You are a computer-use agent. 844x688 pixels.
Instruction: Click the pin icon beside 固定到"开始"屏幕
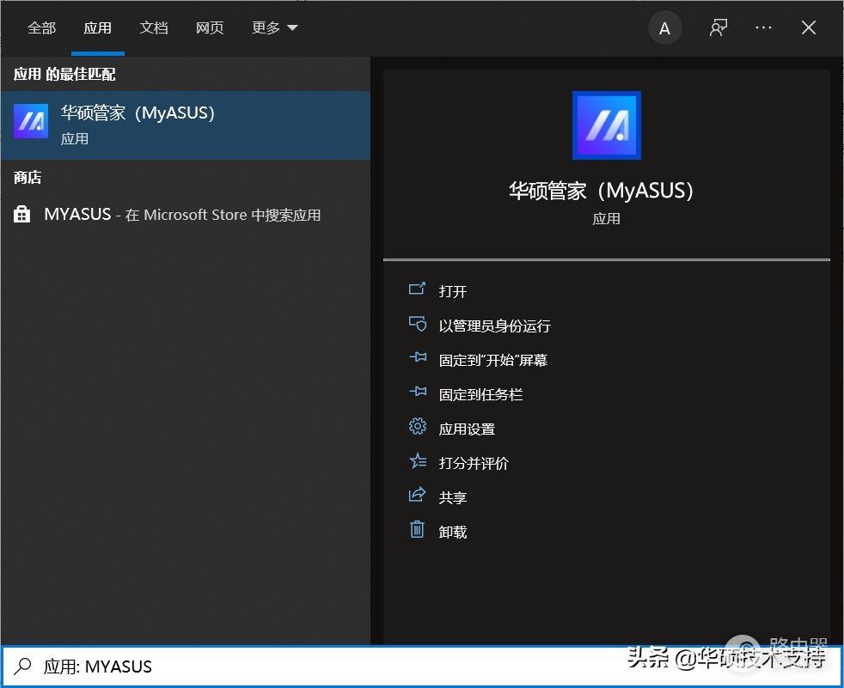[x=417, y=357]
